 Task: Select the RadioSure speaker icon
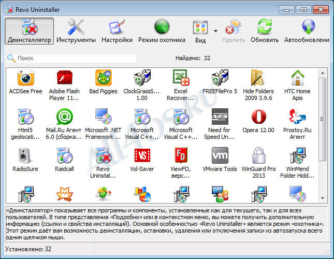pyautogui.click(x=25, y=155)
